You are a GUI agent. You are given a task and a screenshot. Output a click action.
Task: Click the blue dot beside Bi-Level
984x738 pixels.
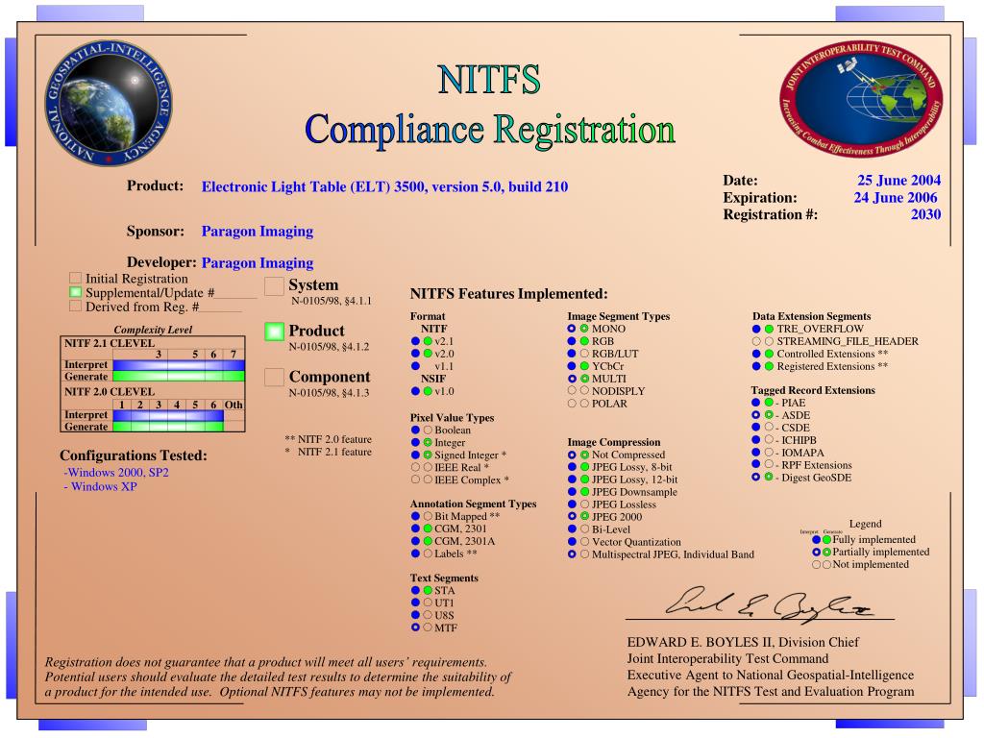(572, 529)
